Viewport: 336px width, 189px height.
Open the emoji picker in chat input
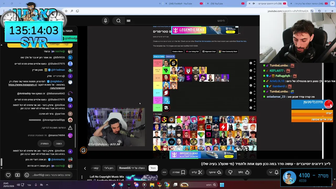(27, 175)
